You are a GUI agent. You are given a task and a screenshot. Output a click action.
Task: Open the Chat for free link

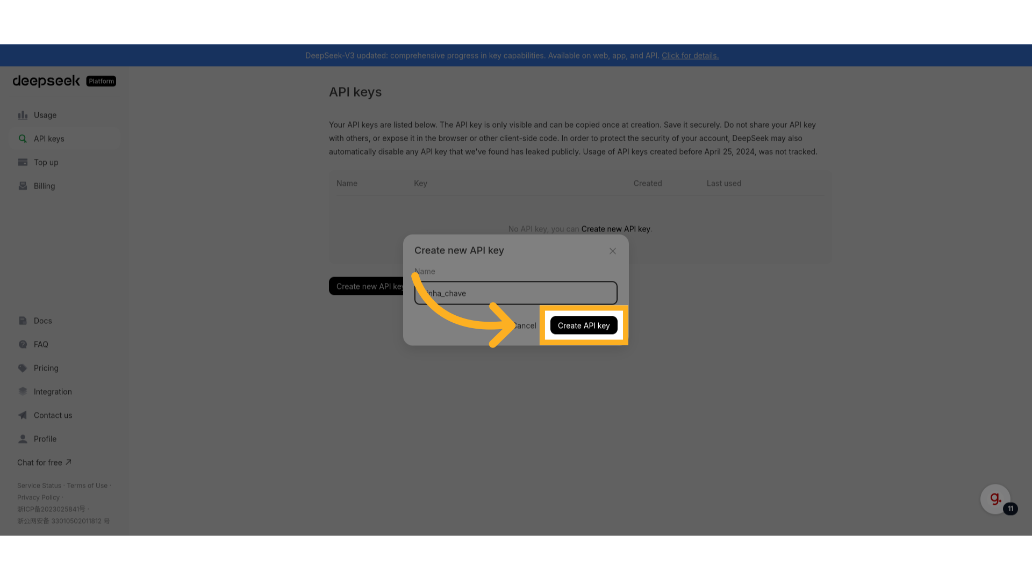pyautogui.click(x=44, y=462)
